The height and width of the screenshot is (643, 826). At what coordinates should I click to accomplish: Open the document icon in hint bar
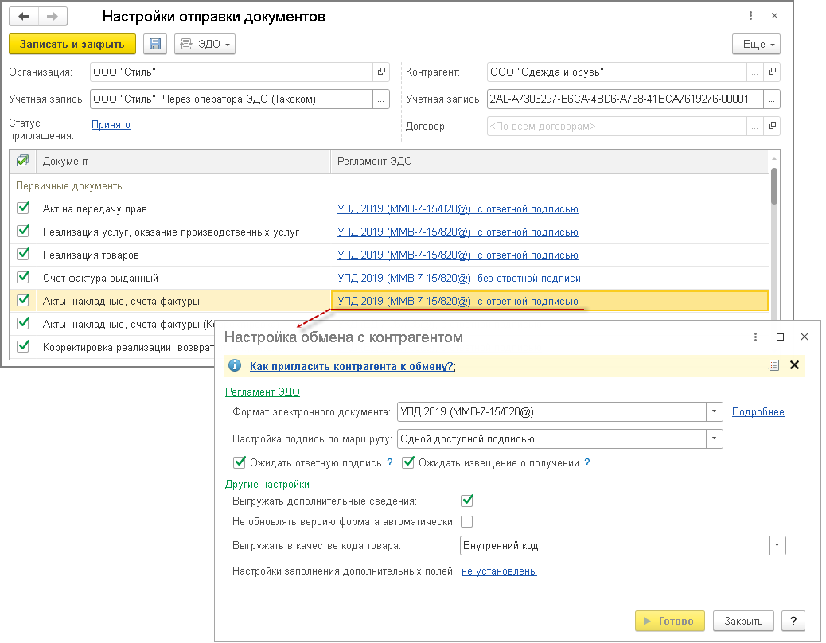773,365
